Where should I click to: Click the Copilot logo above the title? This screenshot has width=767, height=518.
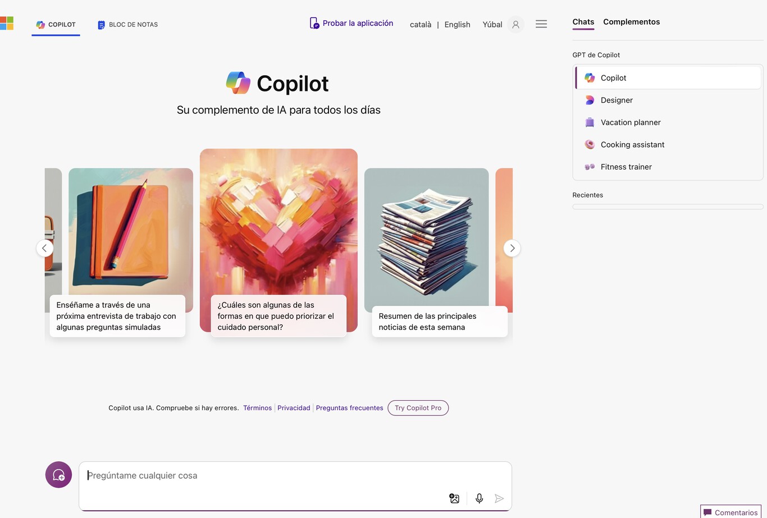tap(238, 82)
